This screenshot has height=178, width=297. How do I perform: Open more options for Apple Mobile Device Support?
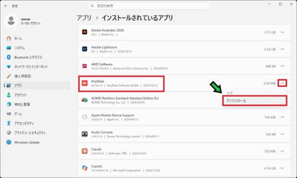click(x=282, y=117)
